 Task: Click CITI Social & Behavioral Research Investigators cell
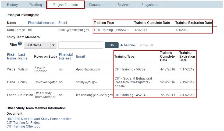pyautogui.click(x=133, y=82)
